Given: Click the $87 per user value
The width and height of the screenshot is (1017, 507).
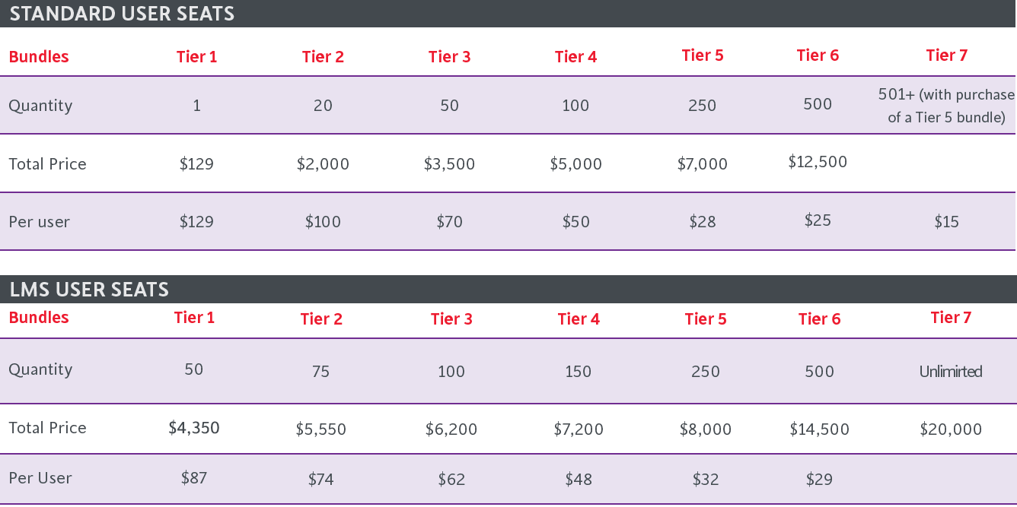Looking at the screenshot, I should point(194,477).
